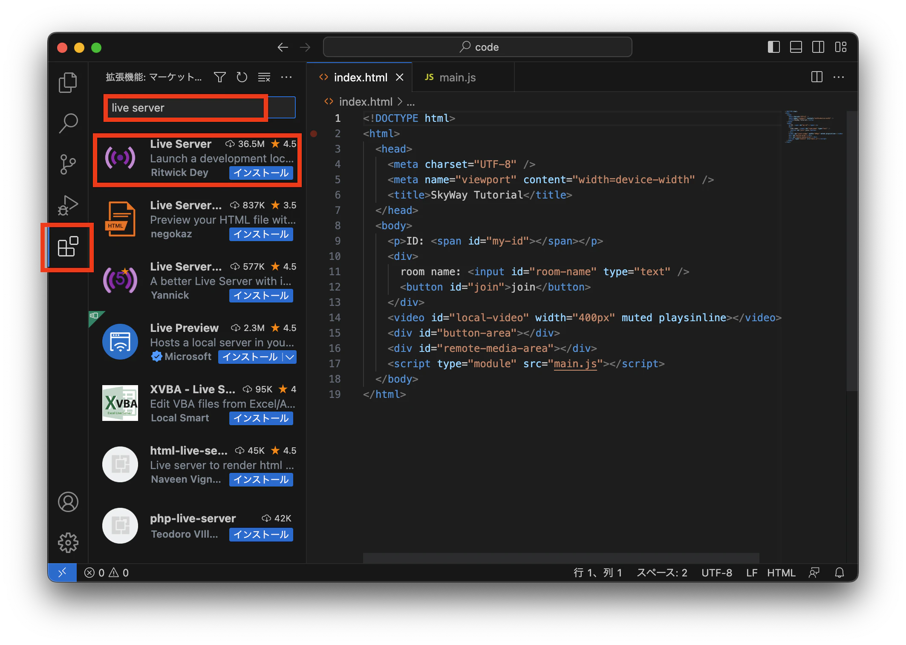Open extensions panel more actions menu

[x=286, y=77]
